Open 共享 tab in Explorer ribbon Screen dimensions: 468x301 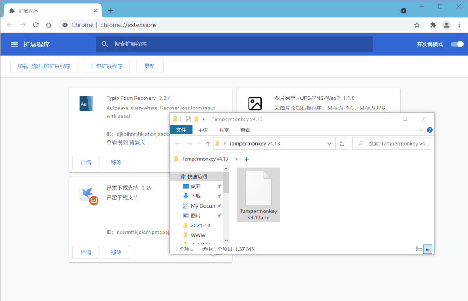coord(224,130)
